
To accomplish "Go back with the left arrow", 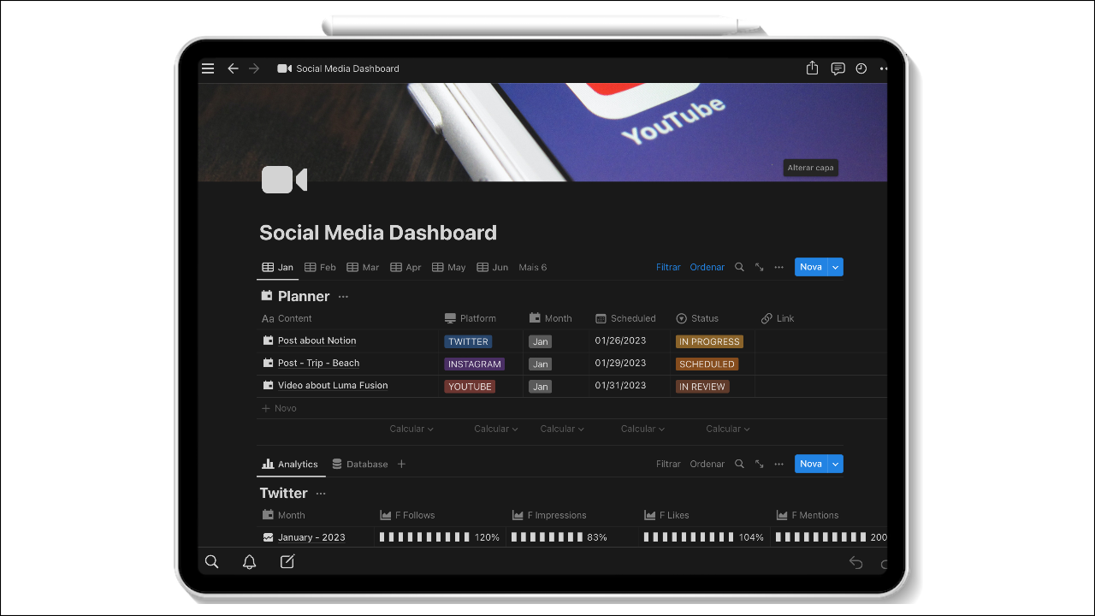I will (x=233, y=68).
